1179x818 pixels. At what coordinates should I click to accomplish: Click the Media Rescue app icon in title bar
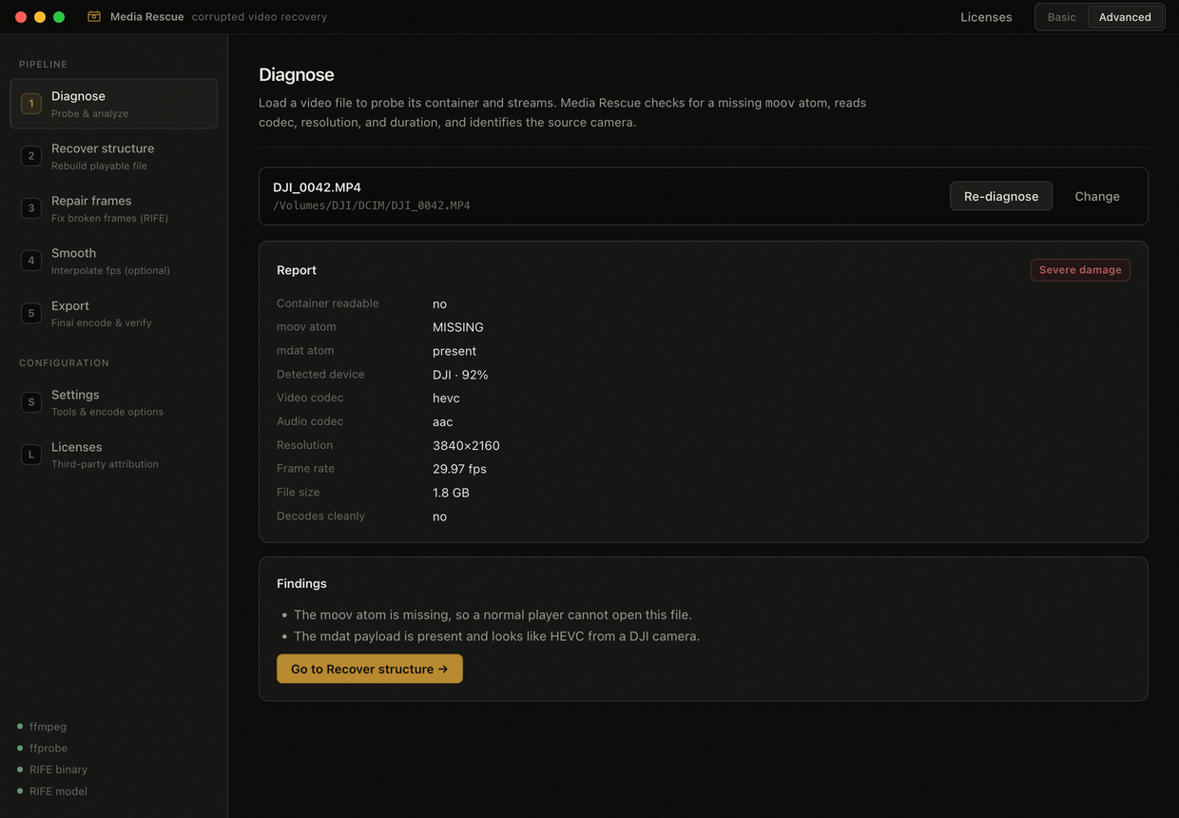94,16
